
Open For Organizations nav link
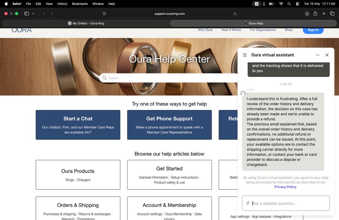pos(263,30)
